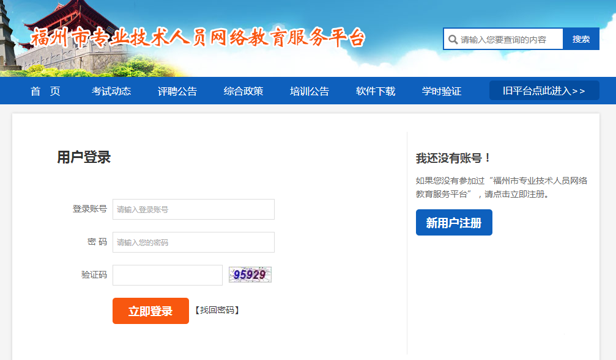
Task: Switch to 学时验证 page
Action: point(442,92)
